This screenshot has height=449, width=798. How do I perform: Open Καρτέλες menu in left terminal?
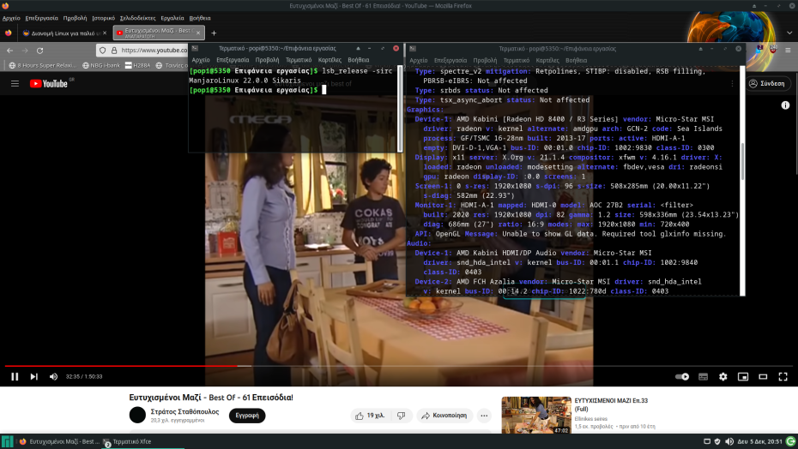(329, 60)
